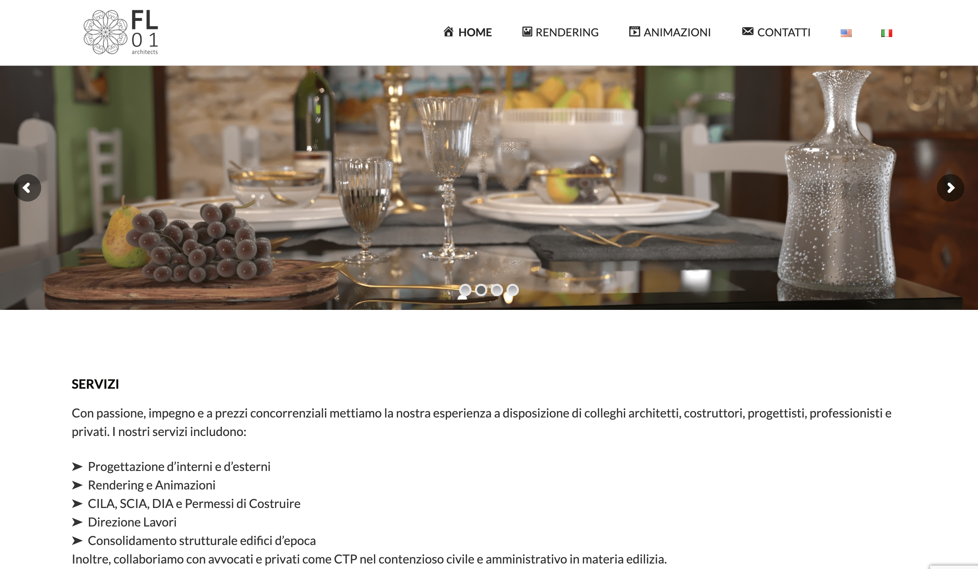Click the Rendering e Animazioni list item
This screenshot has height=569, width=978.
151,485
